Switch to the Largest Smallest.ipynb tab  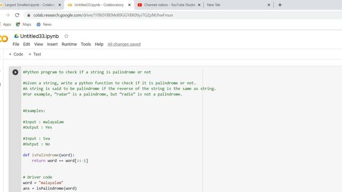coord(29,5)
